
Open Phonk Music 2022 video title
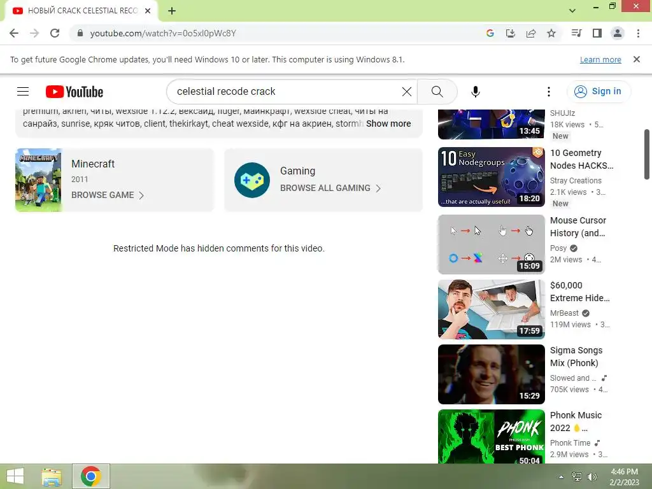pos(576,422)
